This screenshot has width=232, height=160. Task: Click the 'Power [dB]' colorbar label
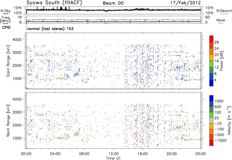pos(221,61)
